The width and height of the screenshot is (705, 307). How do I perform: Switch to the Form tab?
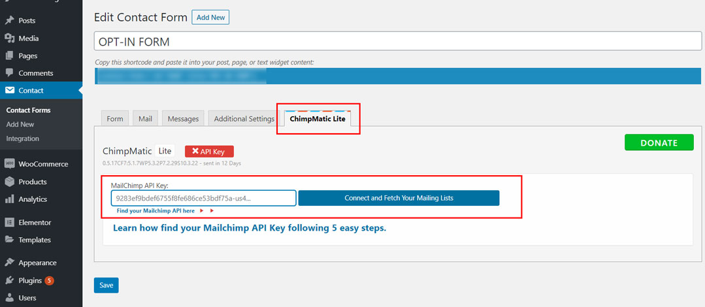pos(114,119)
